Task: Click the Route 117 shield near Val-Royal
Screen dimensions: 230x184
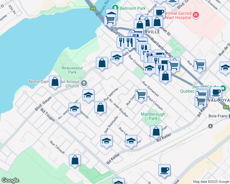Action: (226, 107)
